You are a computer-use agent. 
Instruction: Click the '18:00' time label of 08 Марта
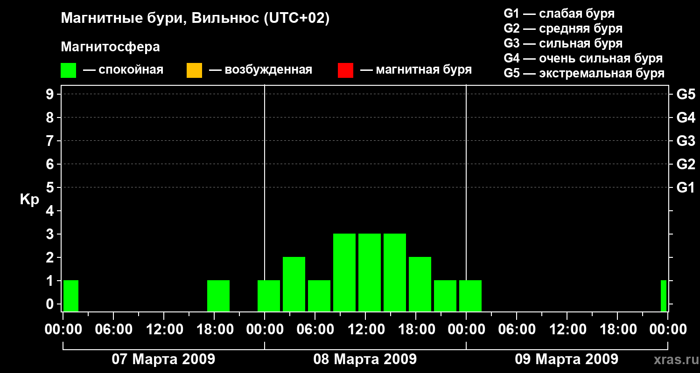coord(416,330)
